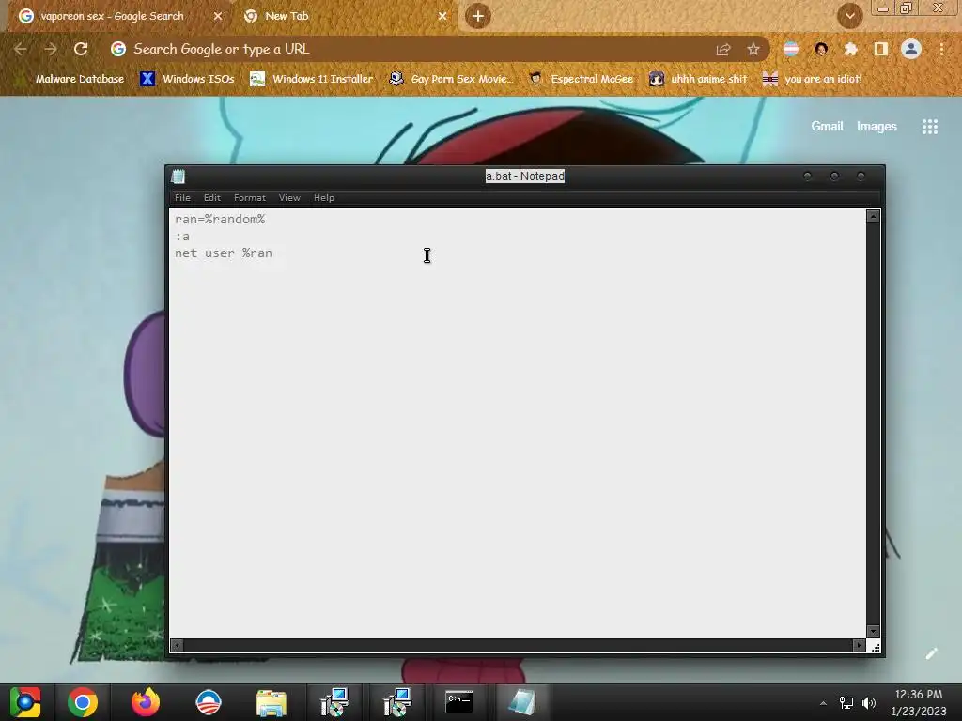Go forward in Chrome history

51,49
